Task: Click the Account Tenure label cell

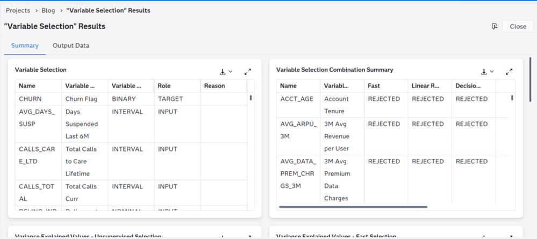Action: pos(342,105)
